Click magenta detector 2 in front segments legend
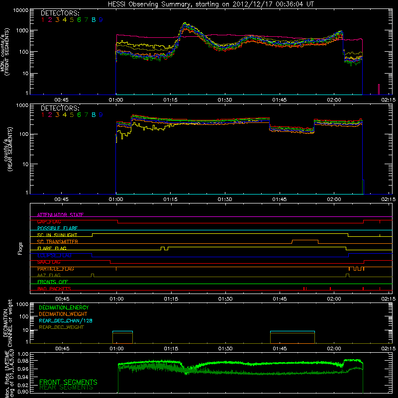398x398 pixels. (x=50, y=20)
